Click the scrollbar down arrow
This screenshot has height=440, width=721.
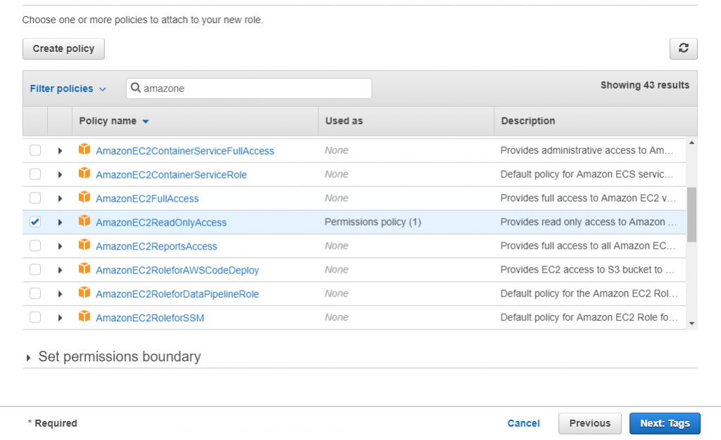[691, 323]
